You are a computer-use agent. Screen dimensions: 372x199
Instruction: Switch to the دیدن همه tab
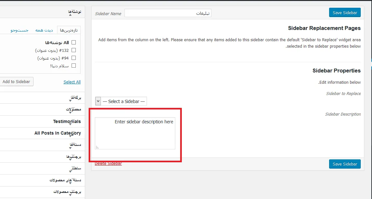(x=44, y=30)
